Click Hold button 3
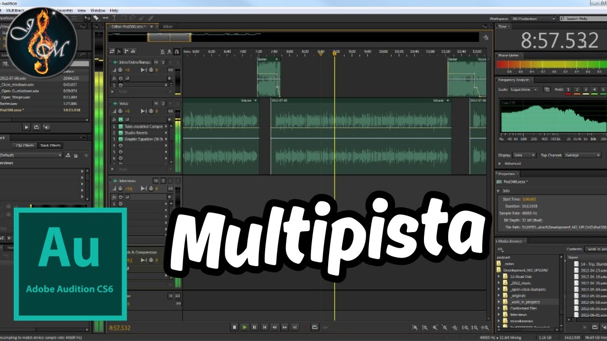The width and height of the screenshot is (607, 341). pyautogui.click(x=586, y=89)
